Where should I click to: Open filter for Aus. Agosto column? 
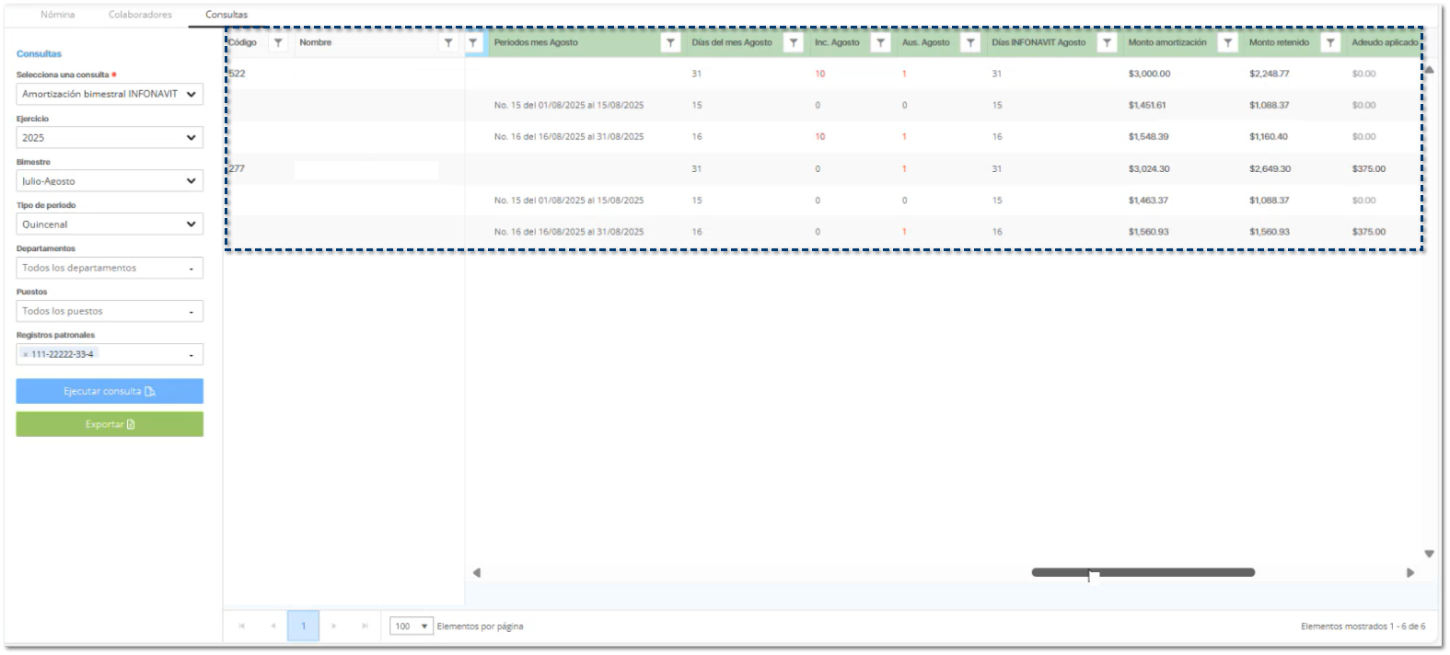tap(970, 42)
